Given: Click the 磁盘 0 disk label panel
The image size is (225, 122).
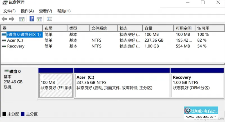Looking at the screenshot, I should coord(19,83).
